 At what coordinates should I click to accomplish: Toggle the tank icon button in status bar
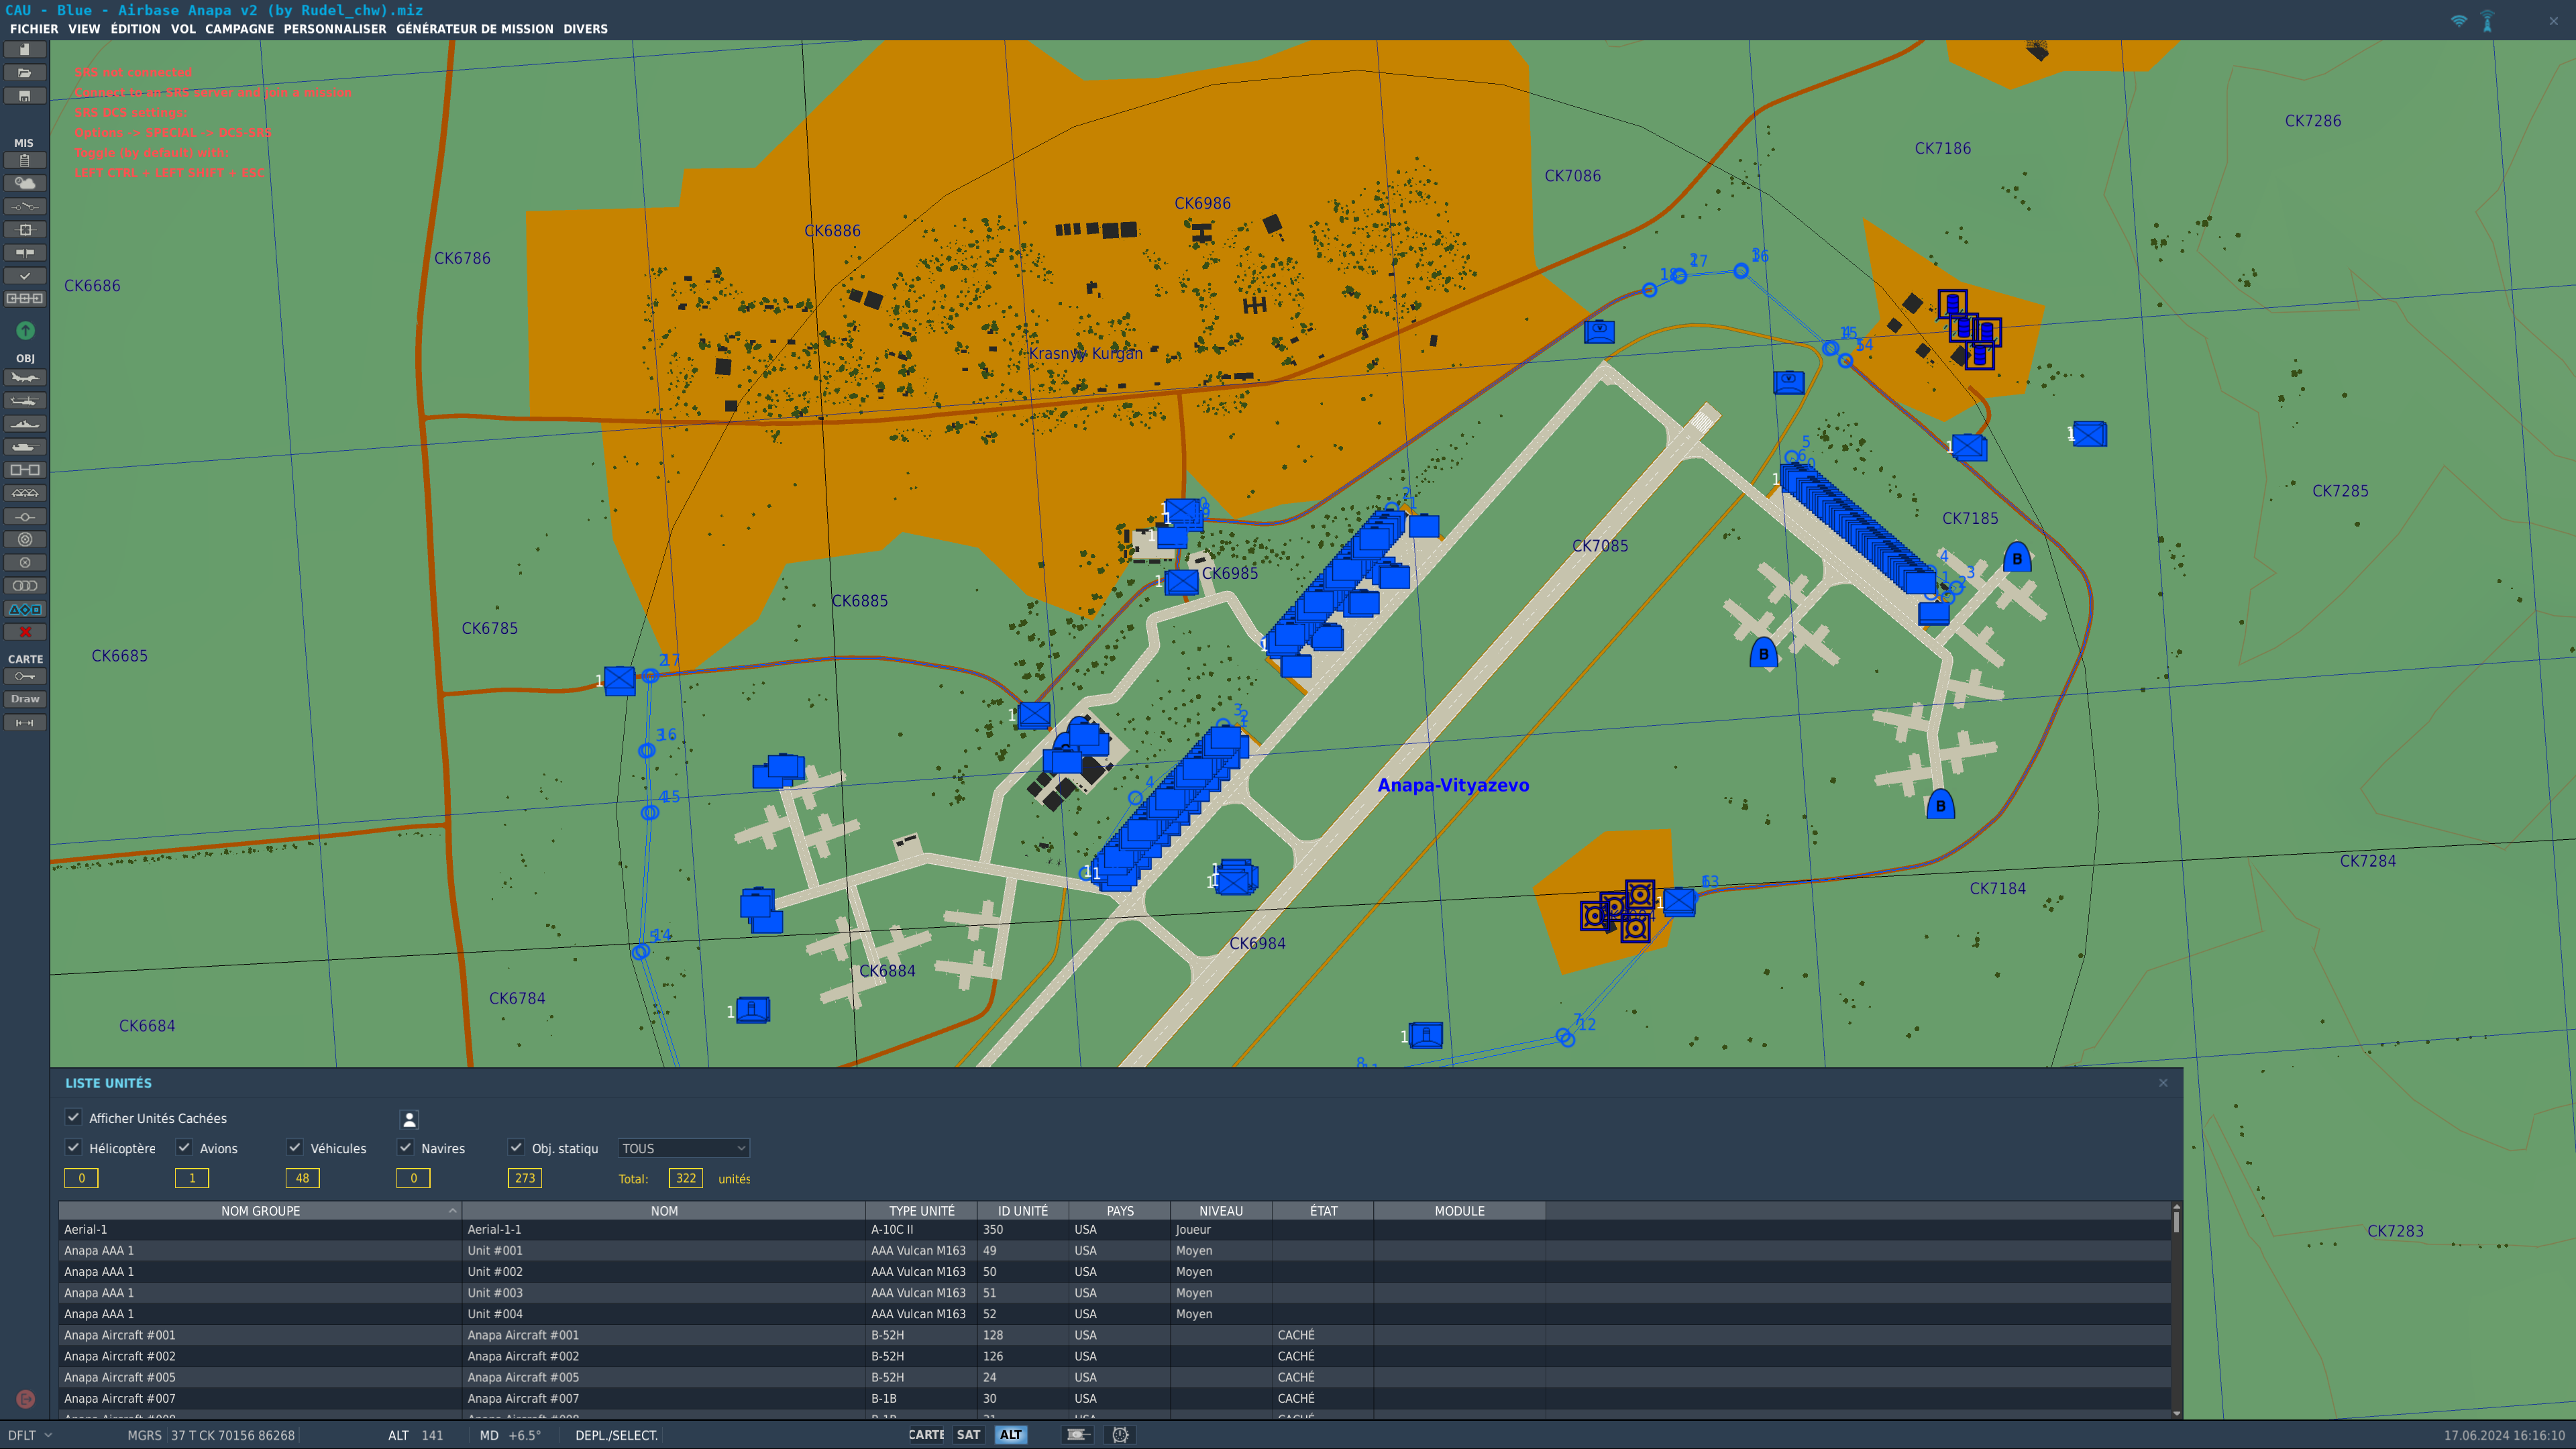pyautogui.click(x=1077, y=1434)
